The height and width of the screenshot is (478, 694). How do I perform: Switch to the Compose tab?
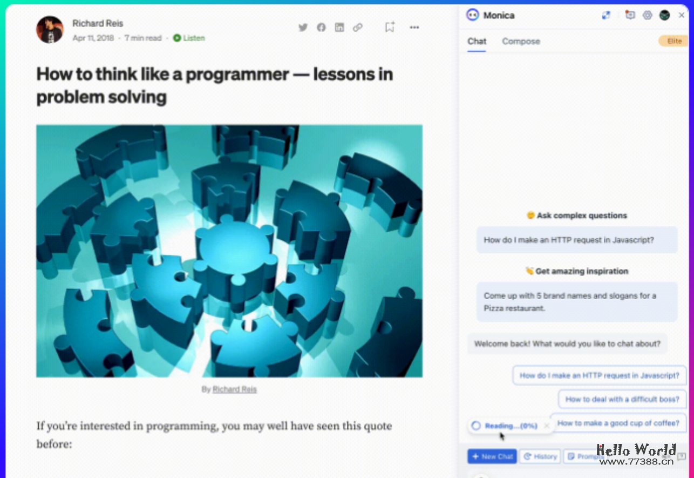pos(521,41)
